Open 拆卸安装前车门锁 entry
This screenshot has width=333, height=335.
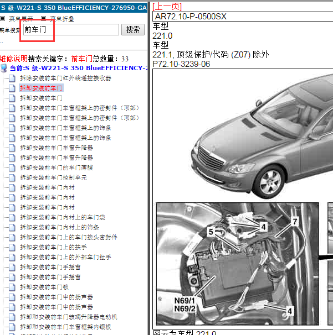point(44,287)
